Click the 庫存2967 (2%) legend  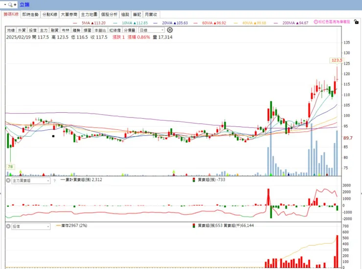coord(72,225)
